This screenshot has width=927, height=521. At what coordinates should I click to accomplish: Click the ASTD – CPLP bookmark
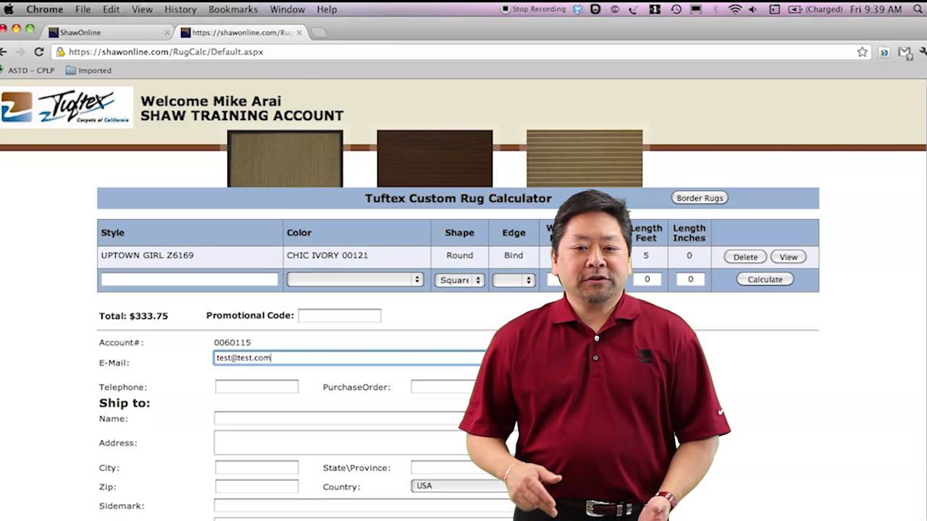pos(26,70)
